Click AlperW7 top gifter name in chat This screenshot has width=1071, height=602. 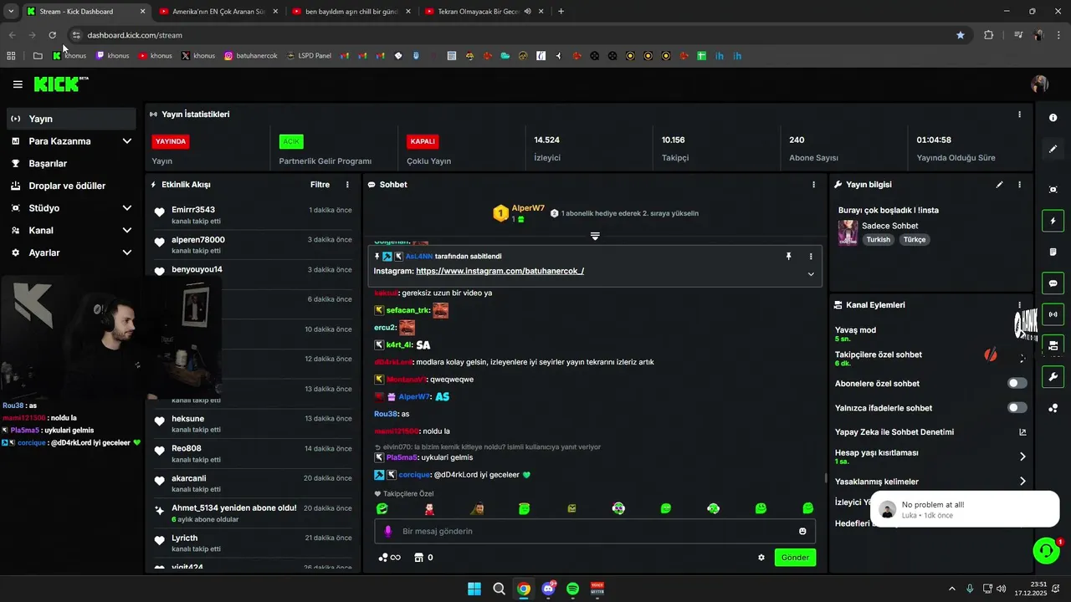click(528, 208)
